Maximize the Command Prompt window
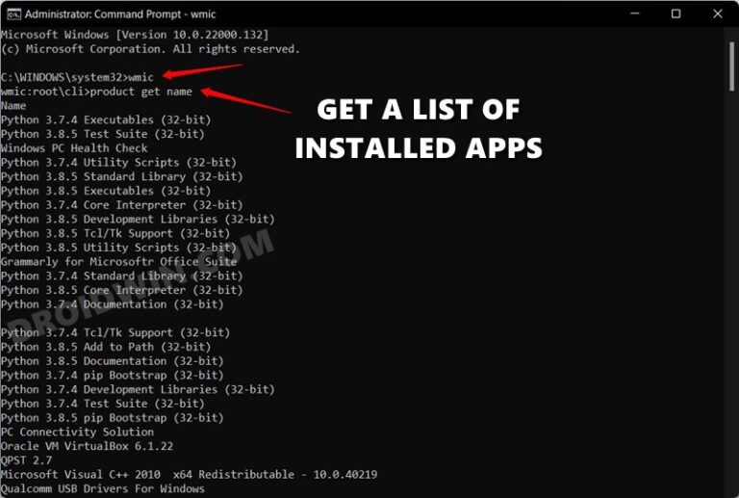 click(675, 13)
